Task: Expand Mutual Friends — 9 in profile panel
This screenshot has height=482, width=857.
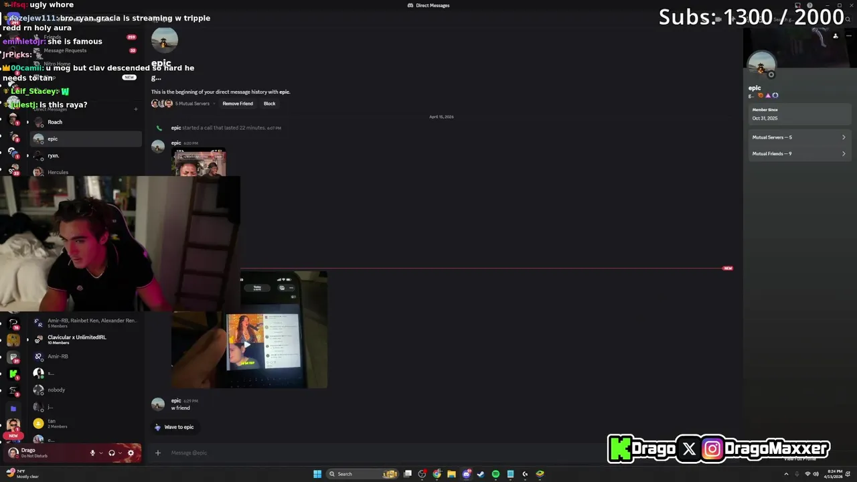Action: [x=798, y=154]
